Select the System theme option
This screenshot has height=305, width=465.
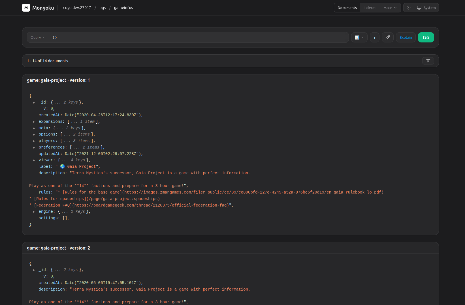point(426,8)
